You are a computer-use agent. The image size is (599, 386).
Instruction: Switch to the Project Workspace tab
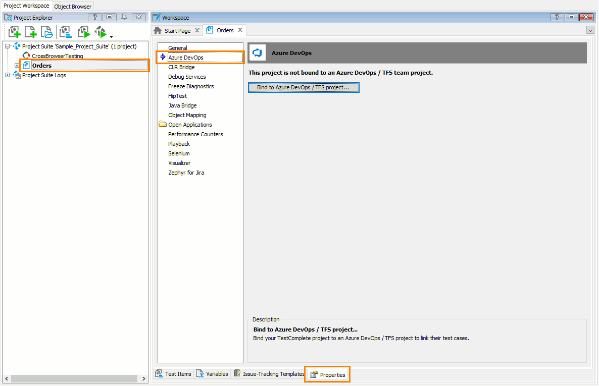26,6
